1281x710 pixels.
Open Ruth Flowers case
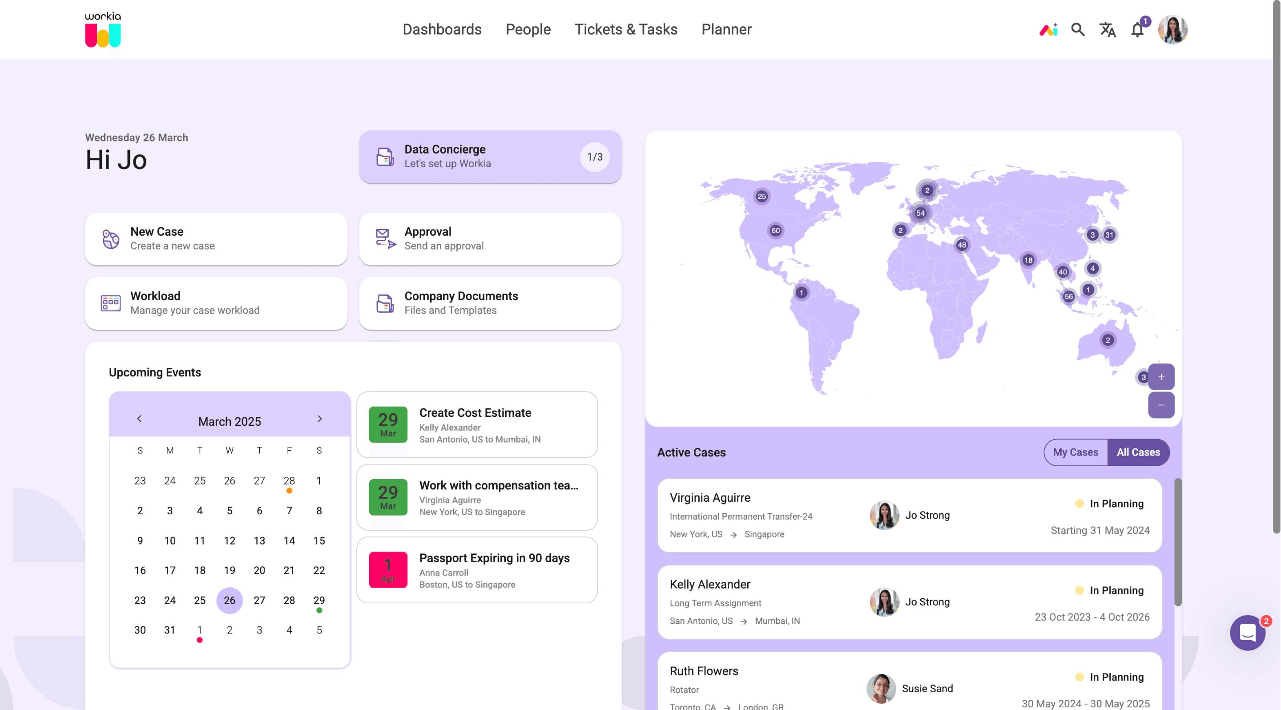tap(910, 682)
